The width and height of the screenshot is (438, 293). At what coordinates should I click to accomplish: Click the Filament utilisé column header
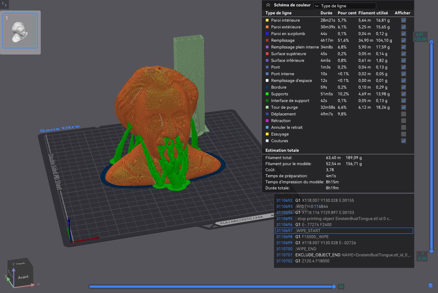[x=373, y=13]
